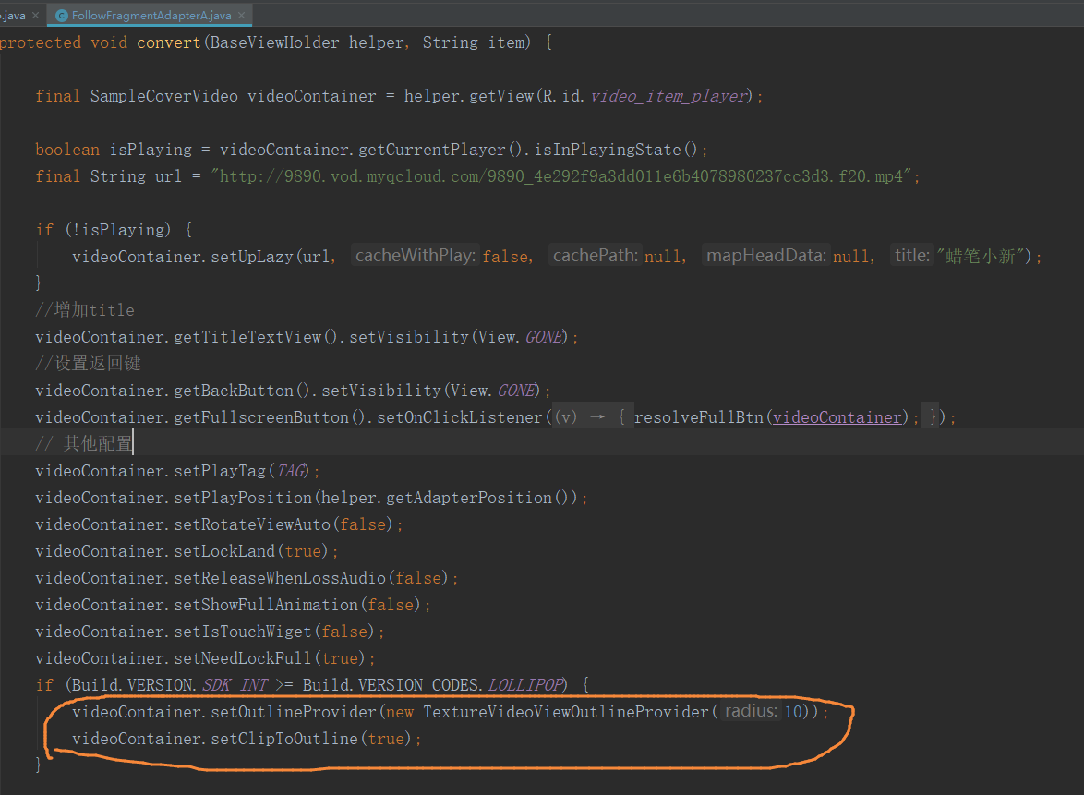Click the title parameter hint chip
The height and width of the screenshot is (795, 1084).
[911, 256]
